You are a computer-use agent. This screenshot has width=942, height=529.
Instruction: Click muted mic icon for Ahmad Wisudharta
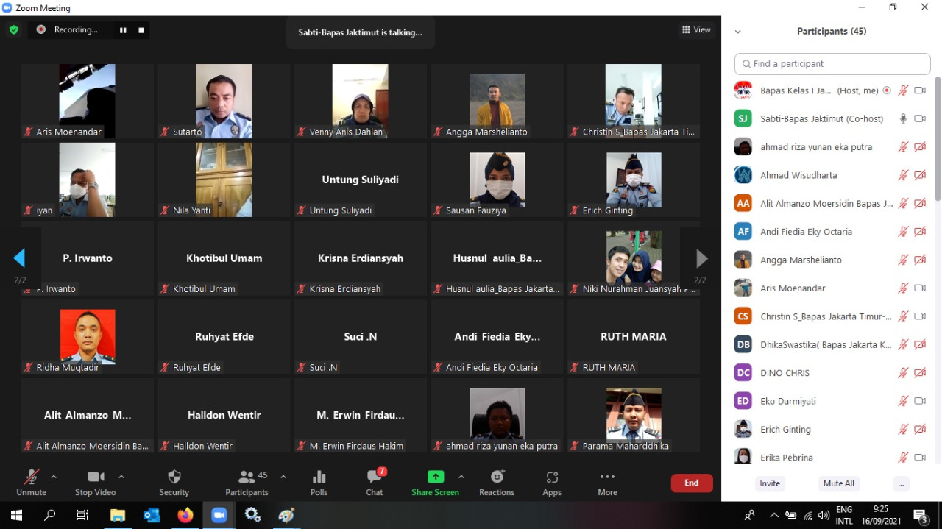click(x=903, y=175)
